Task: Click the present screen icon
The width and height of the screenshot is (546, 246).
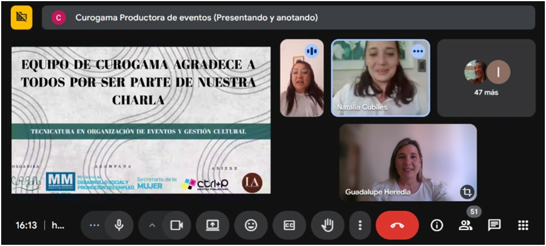Action: coord(213,225)
